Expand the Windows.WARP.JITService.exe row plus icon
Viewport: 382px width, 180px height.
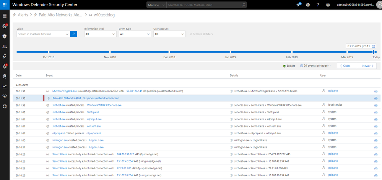(375, 105)
